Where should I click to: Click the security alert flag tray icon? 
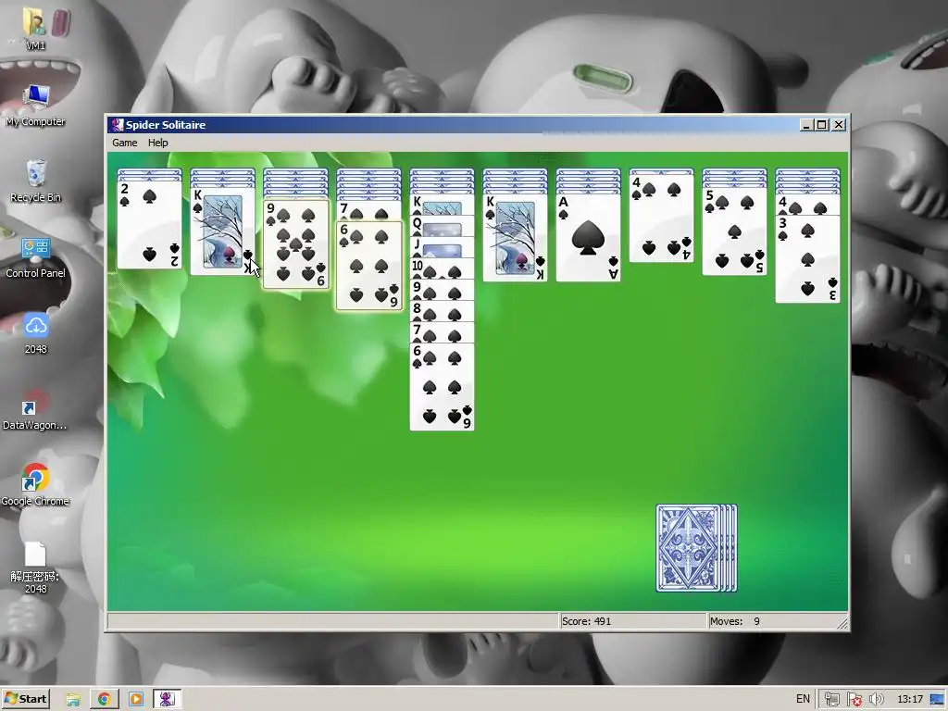coord(854,700)
